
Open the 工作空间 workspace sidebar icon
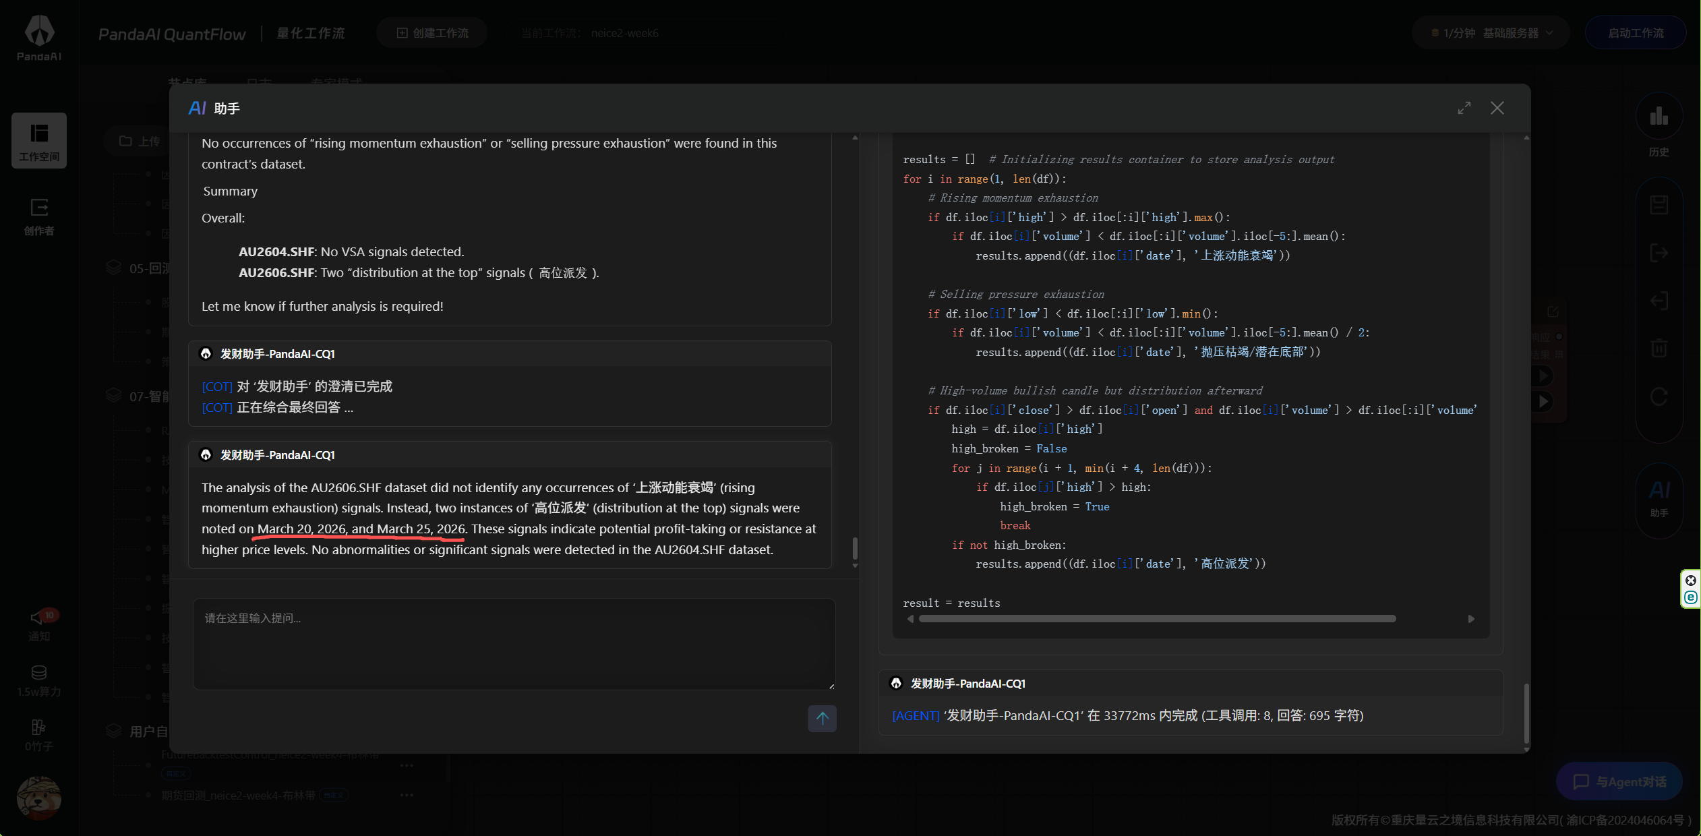[x=39, y=140]
